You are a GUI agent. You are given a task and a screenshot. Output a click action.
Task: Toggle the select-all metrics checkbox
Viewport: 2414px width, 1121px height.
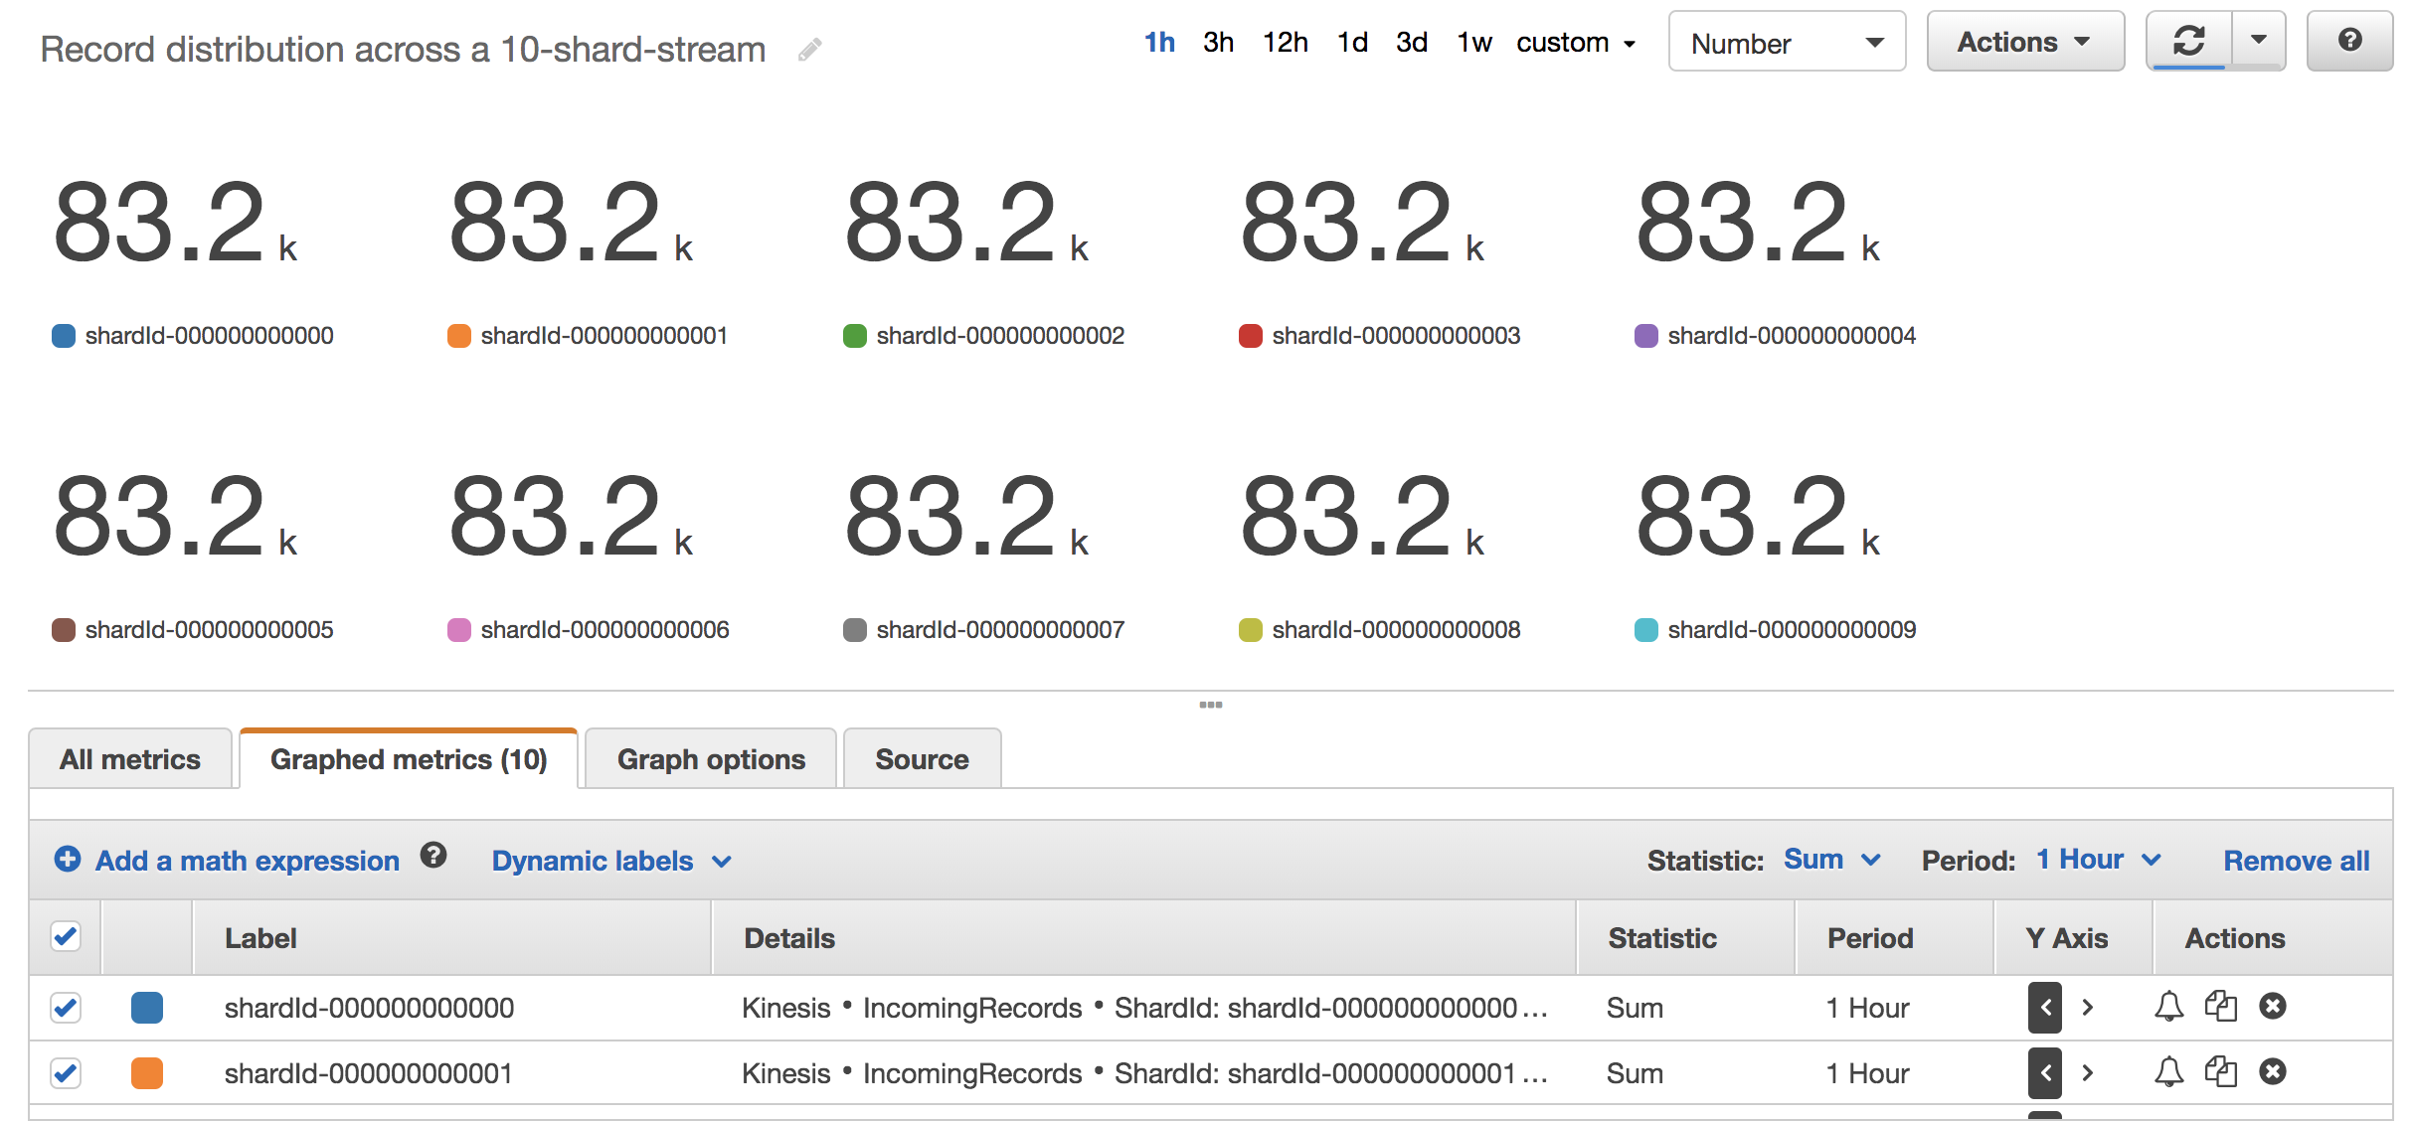tap(66, 936)
